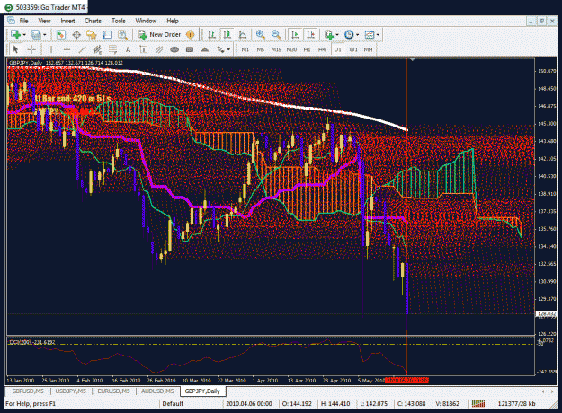562x413 pixels.
Task: Open the Help menu
Action: tap(173, 21)
